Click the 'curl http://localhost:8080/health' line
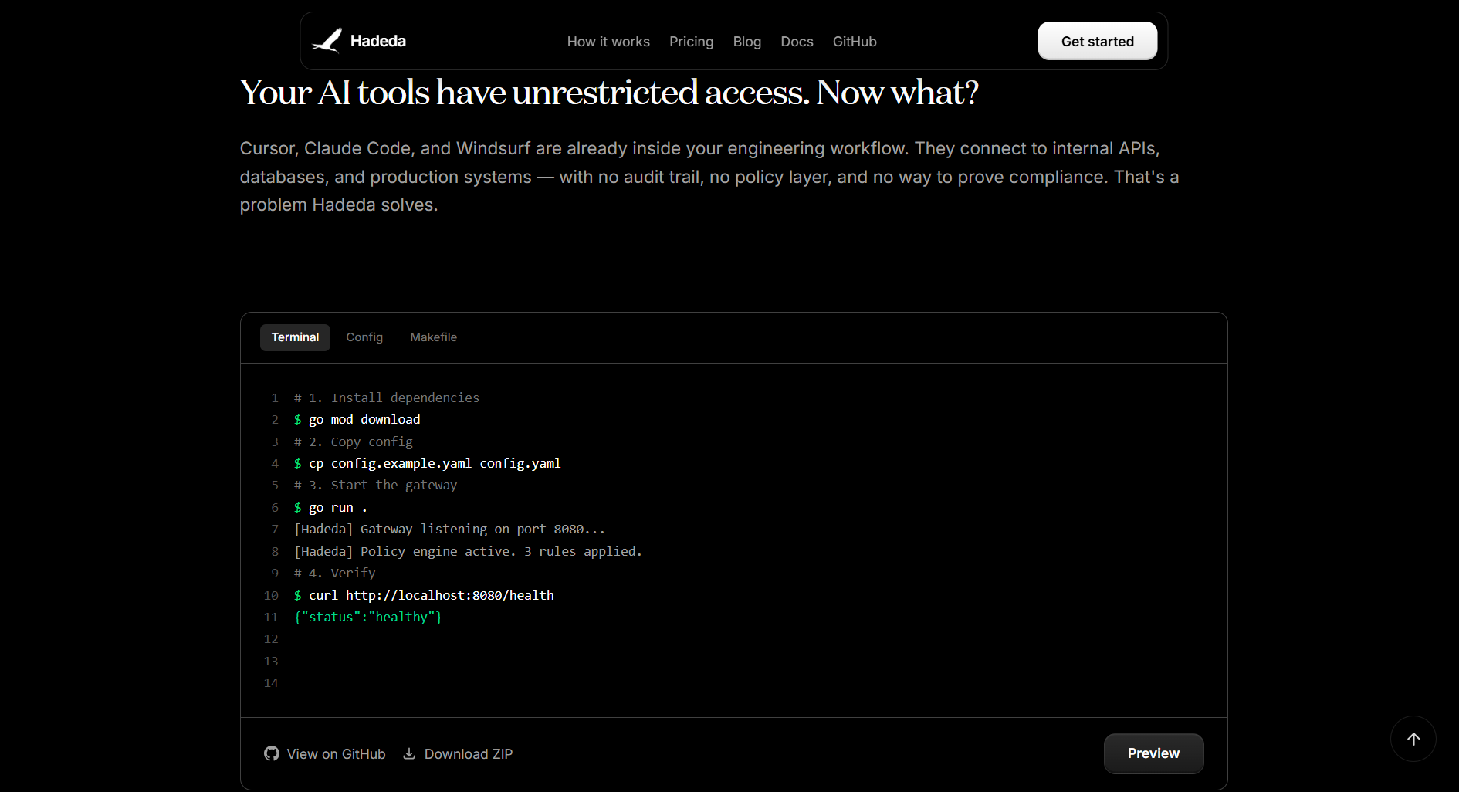1459x792 pixels. 424,595
